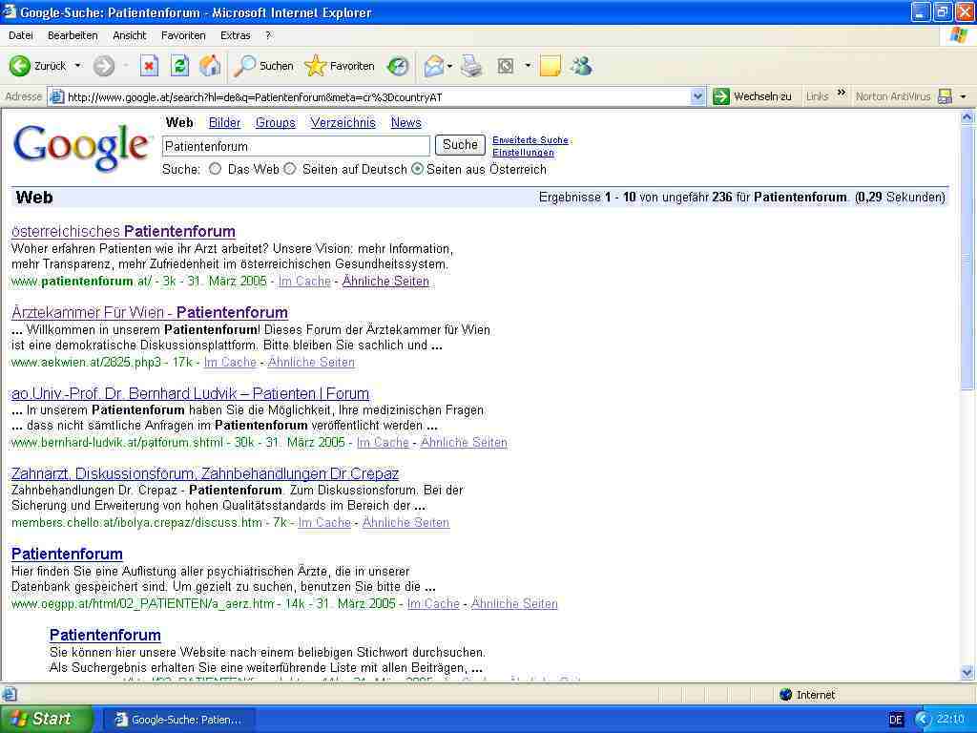Click the 22:10 taskbar clock
This screenshot has height=733, width=977.
point(950,720)
